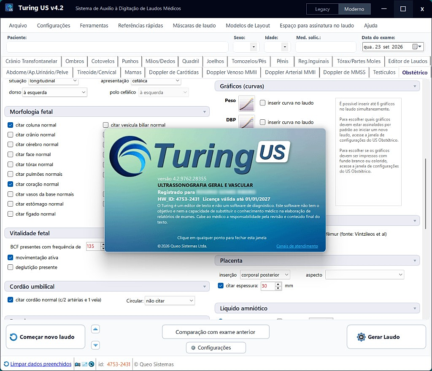Open the Circular dropdown set to não citar
The width and height of the screenshot is (432, 371).
coord(170,301)
